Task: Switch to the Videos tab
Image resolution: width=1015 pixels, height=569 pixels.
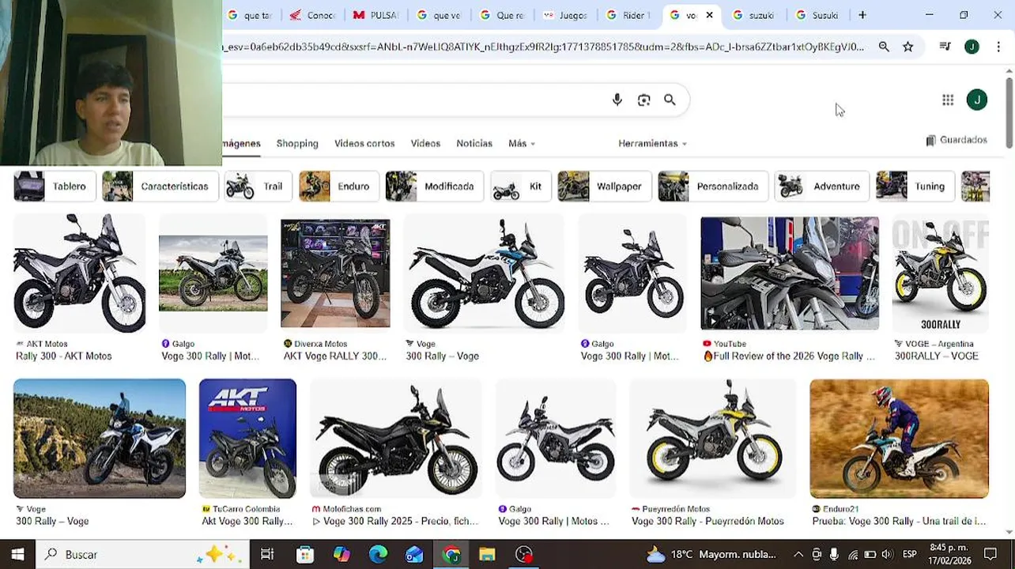Action: click(x=425, y=143)
